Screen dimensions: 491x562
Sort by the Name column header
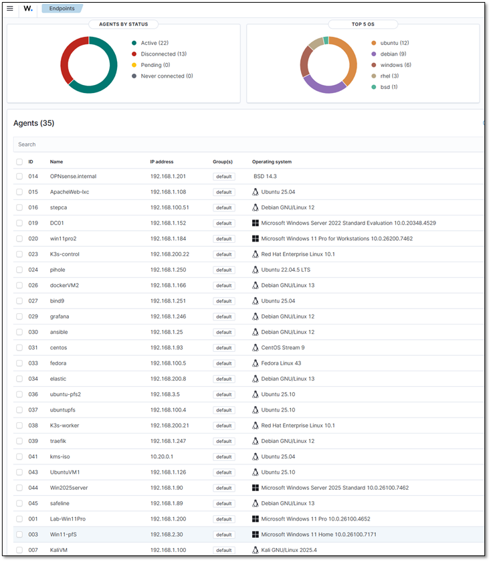(57, 162)
